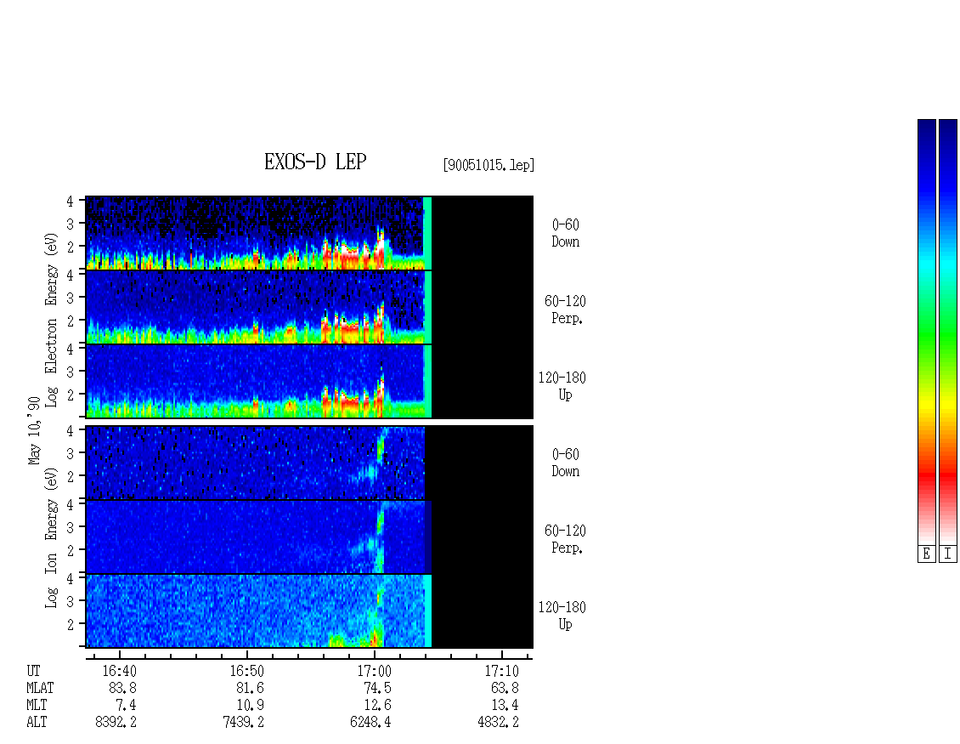Click the ALT value 4832.2
Screen dimensions: 960x744
coord(498,722)
